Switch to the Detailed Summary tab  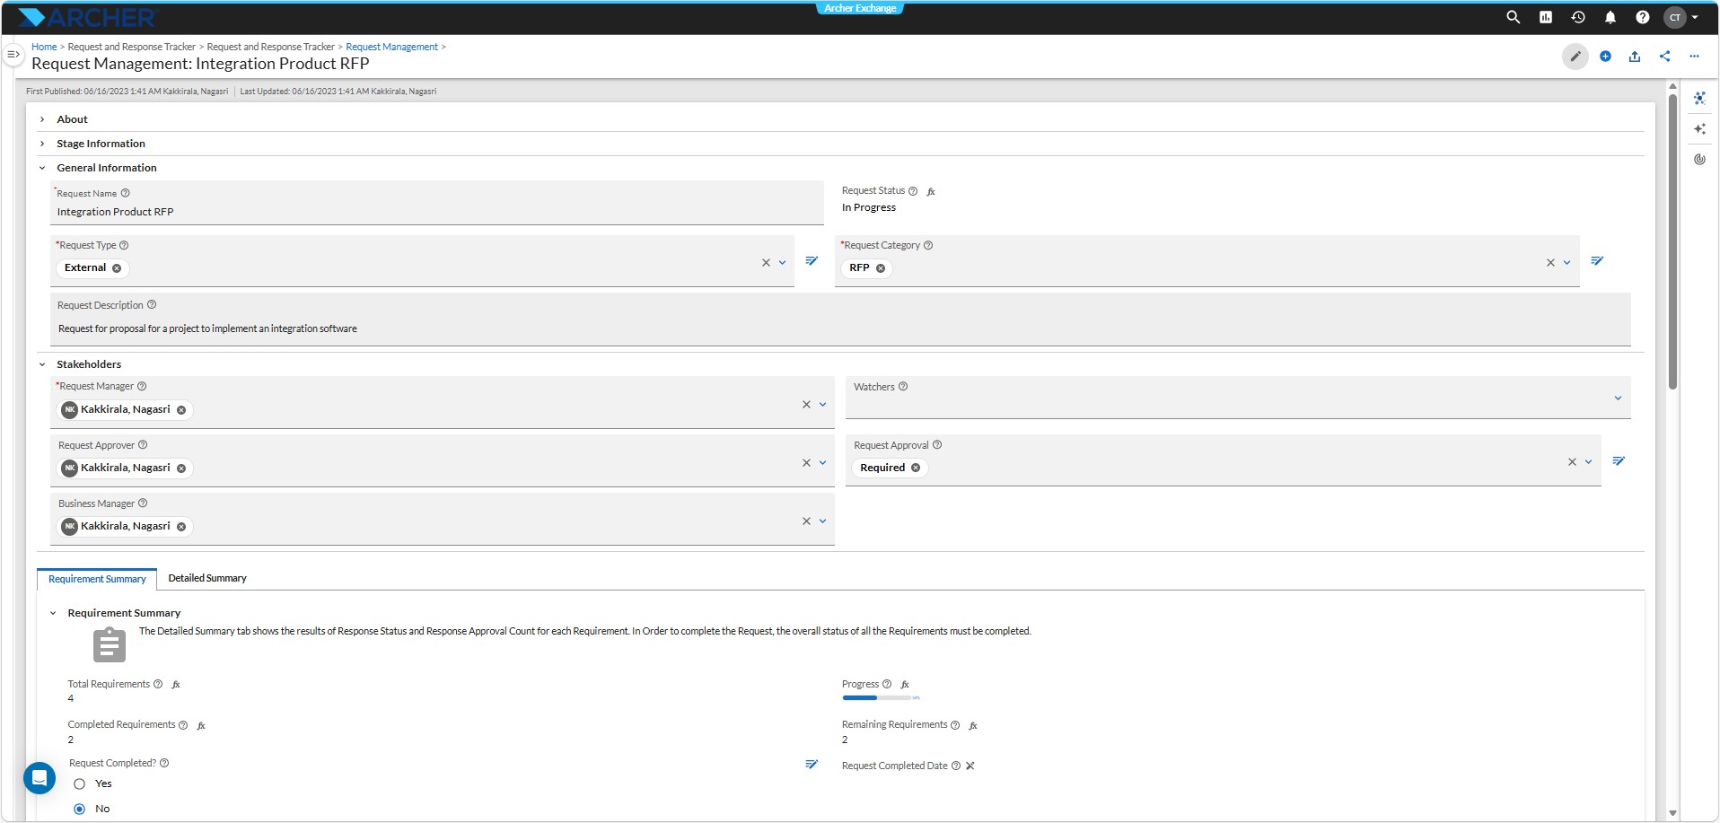[x=207, y=579]
